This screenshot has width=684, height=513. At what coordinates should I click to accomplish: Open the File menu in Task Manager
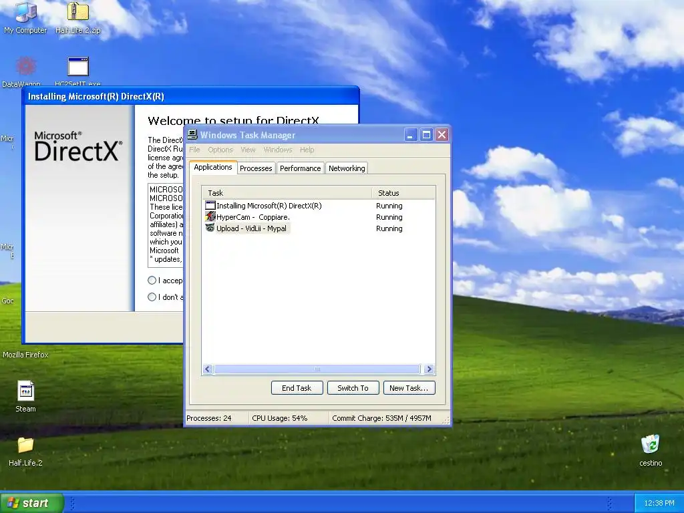click(x=194, y=150)
